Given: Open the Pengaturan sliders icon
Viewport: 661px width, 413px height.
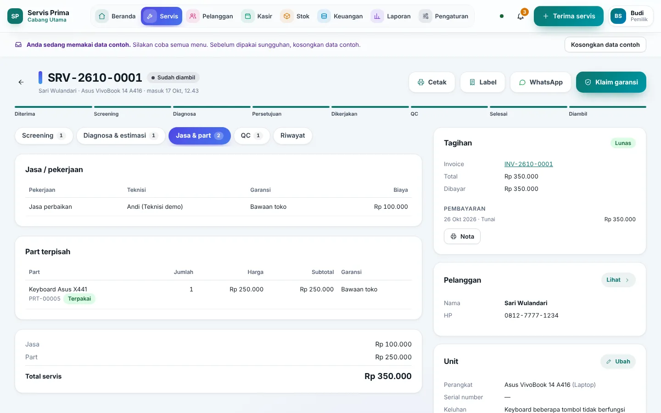Looking at the screenshot, I should point(426,16).
